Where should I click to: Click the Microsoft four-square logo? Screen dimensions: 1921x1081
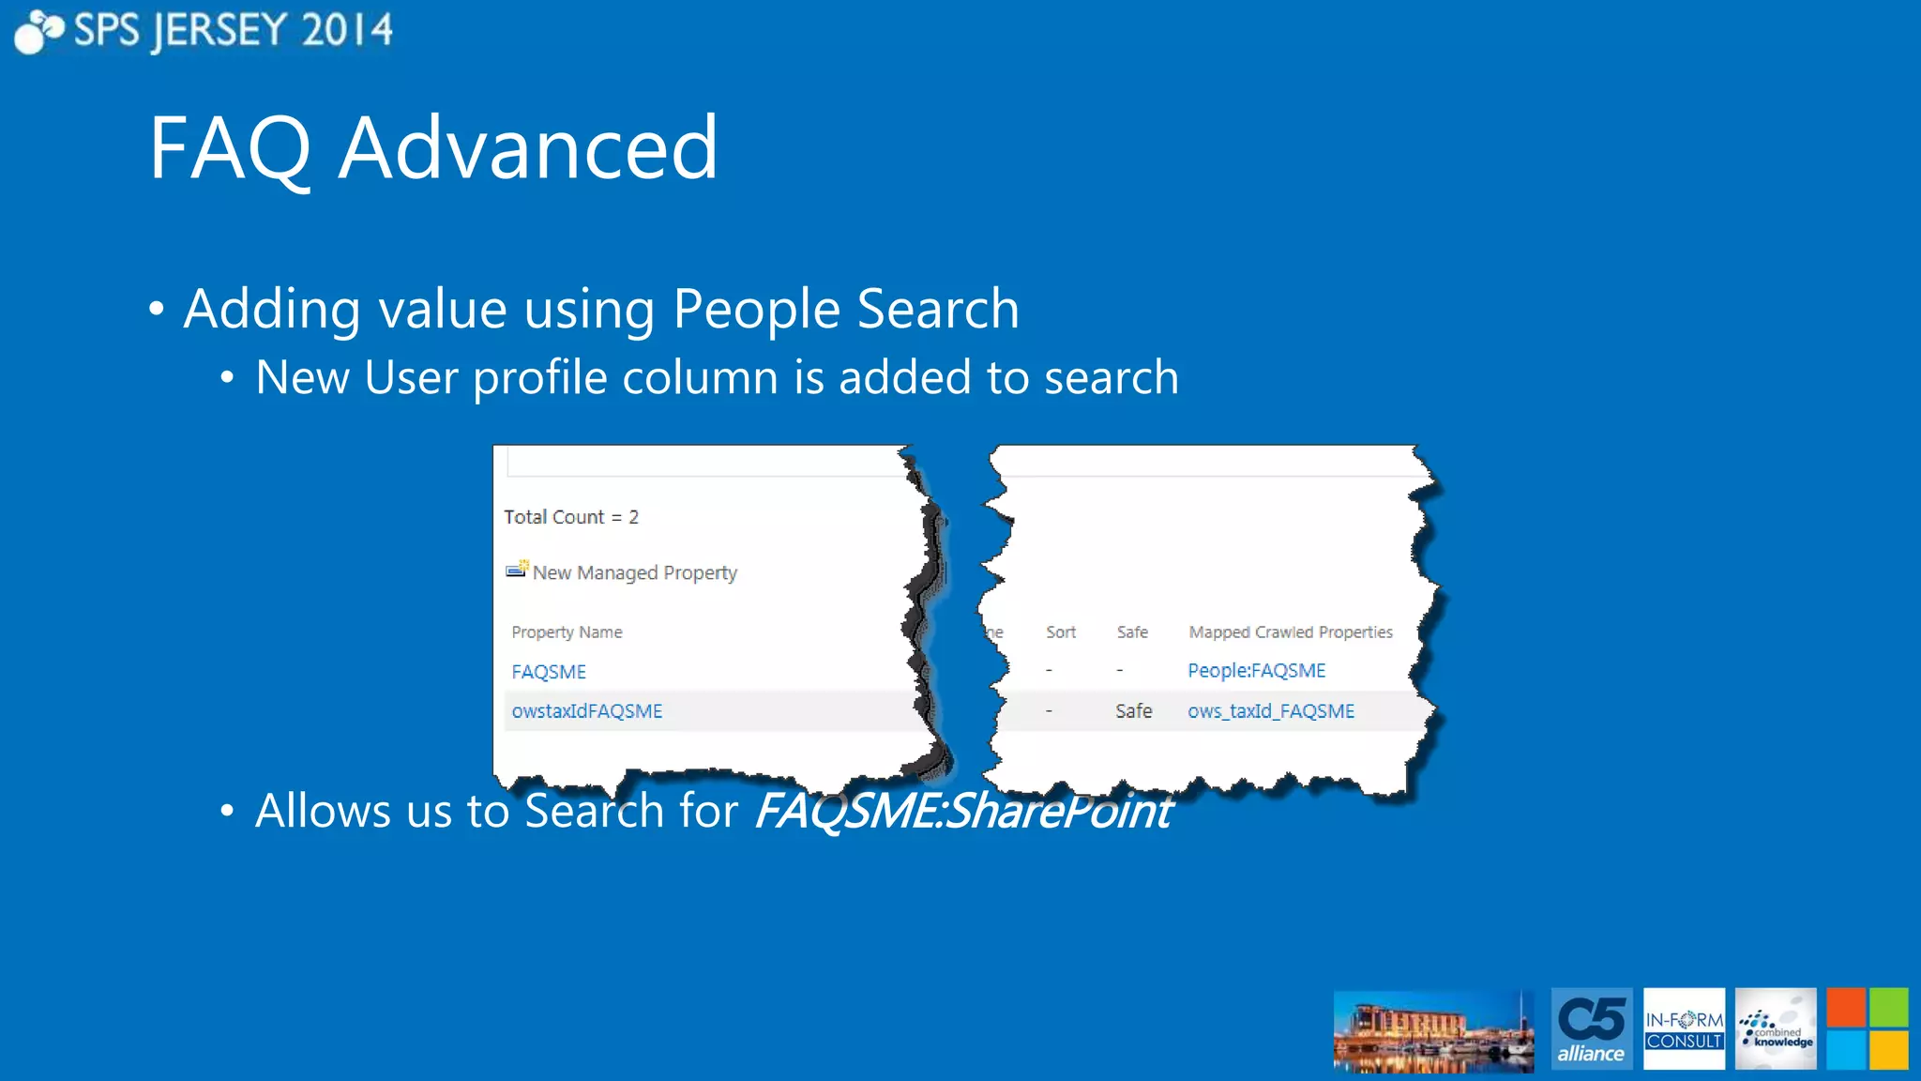[x=1868, y=1028]
